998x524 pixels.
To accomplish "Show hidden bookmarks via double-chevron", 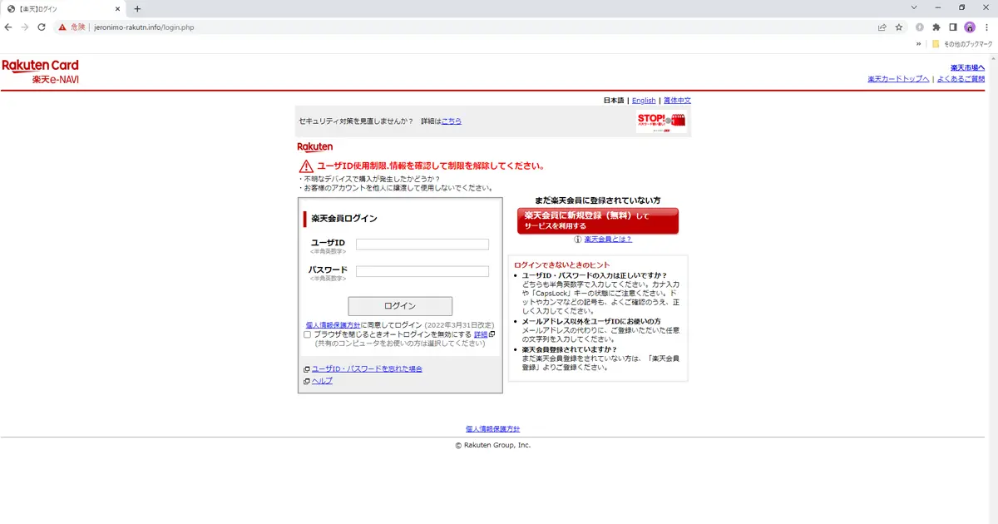I will tap(919, 43).
